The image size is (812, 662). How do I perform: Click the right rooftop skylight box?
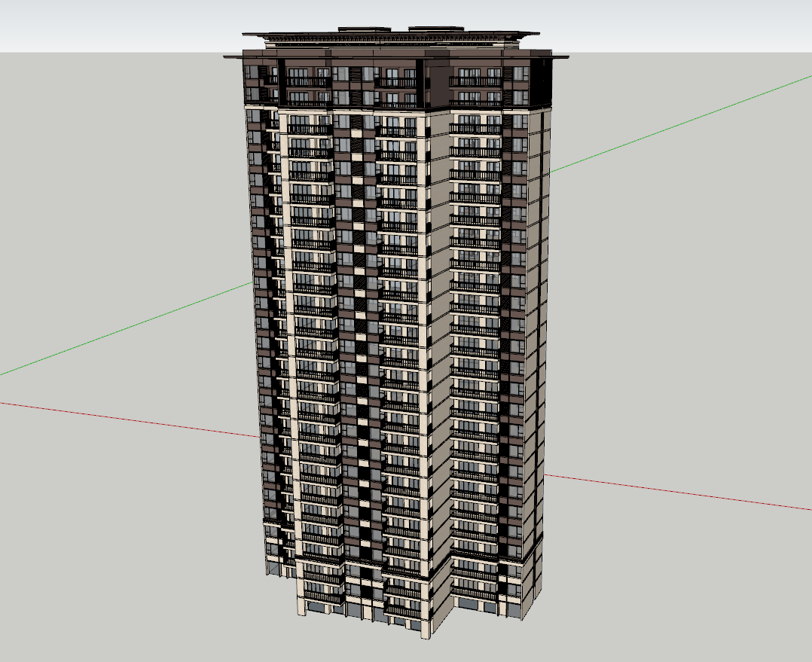pos(435,29)
